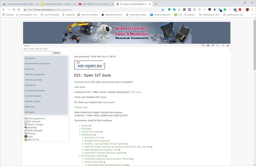Focus the wiki search text field
This screenshot has width=256, height=166.
(37, 52)
